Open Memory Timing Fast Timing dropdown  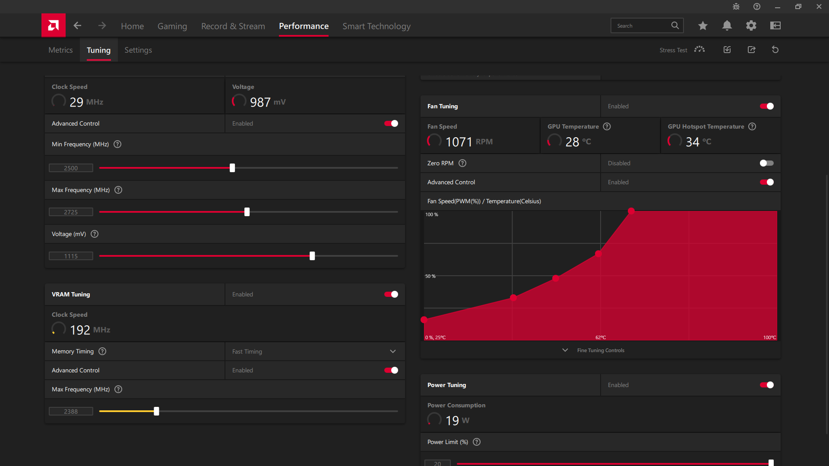pyautogui.click(x=315, y=351)
